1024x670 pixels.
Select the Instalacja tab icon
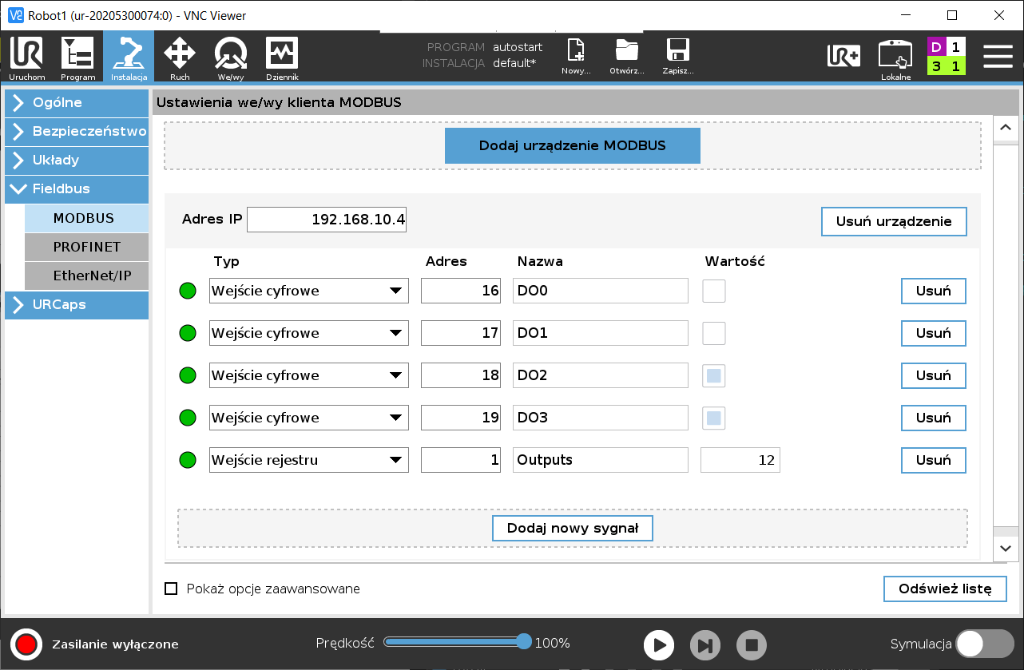(x=129, y=57)
